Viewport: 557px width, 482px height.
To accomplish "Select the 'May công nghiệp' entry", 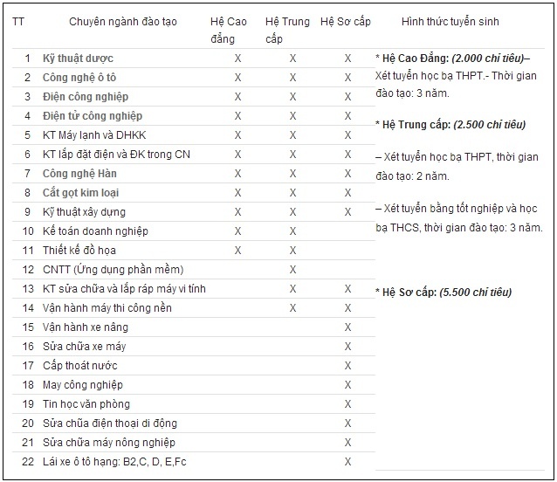I will [83, 385].
